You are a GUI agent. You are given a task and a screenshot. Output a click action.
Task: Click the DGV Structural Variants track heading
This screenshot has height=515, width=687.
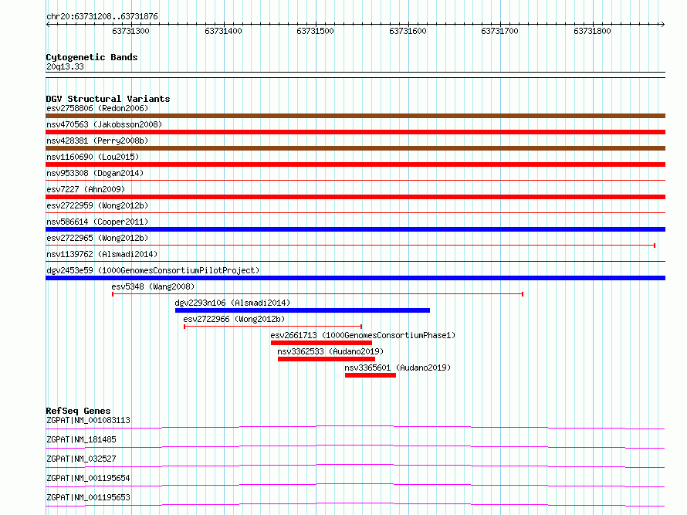pyautogui.click(x=108, y=99)
